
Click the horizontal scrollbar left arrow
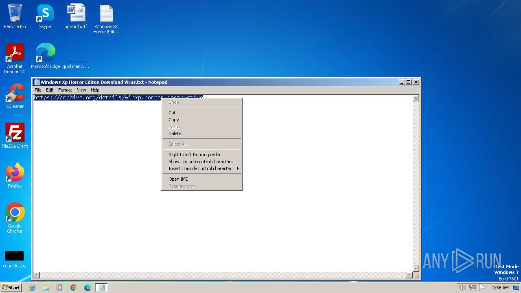click(36, 275)
